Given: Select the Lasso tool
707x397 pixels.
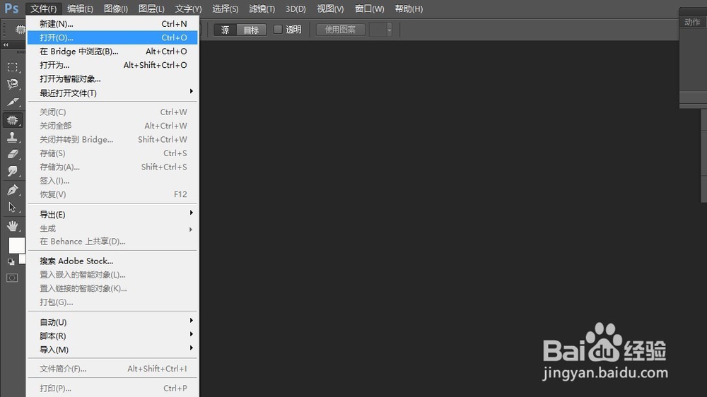Looking at the screenshot, I should pyautogui.click(x=13, y=84).
